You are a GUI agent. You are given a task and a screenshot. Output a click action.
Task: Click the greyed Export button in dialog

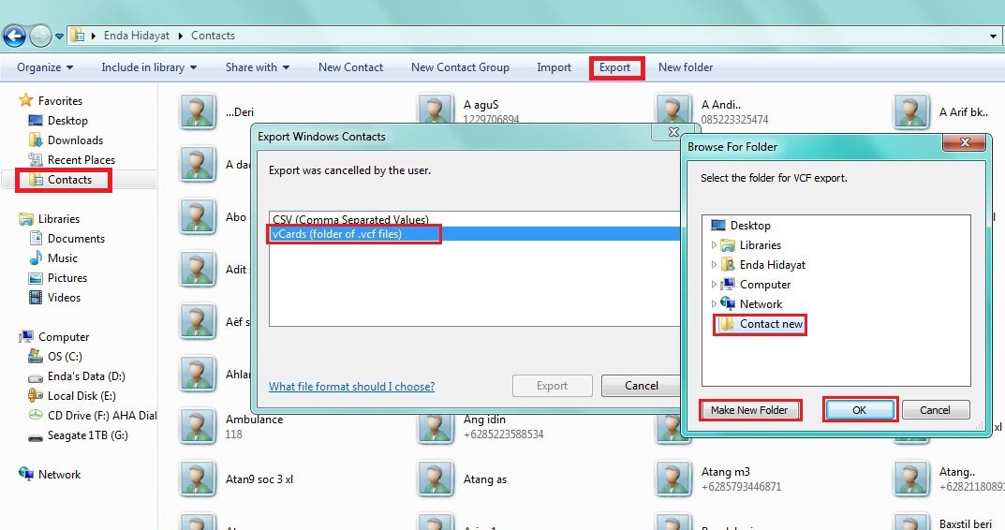point(552,386)
